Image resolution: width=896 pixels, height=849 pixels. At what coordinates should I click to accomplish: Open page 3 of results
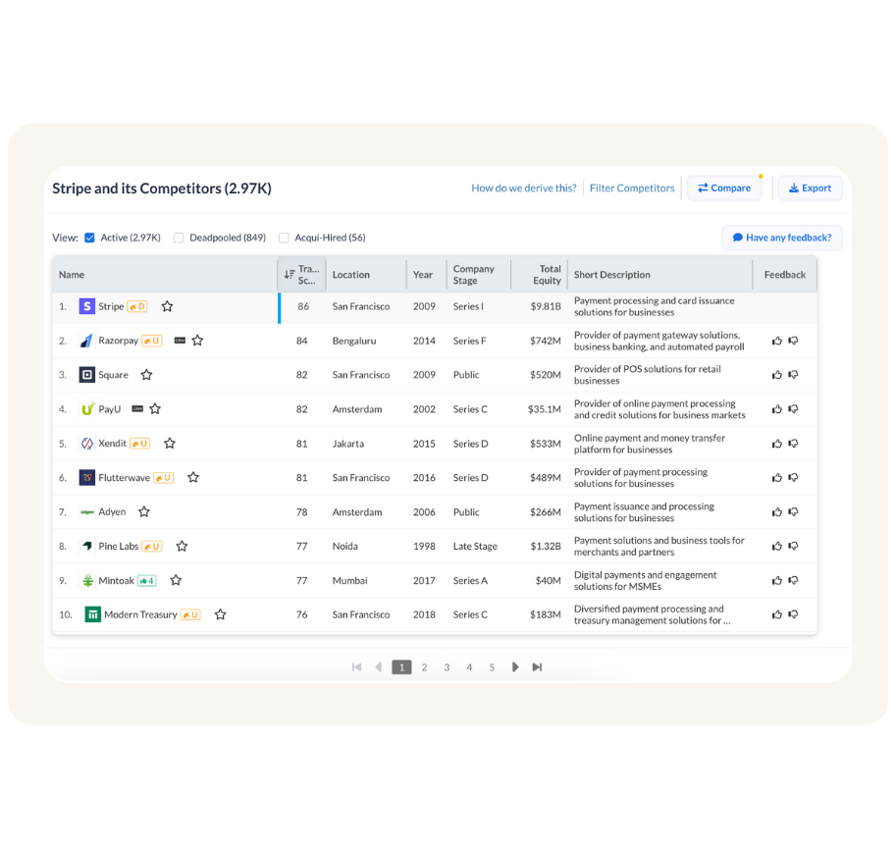pos(447,667)
